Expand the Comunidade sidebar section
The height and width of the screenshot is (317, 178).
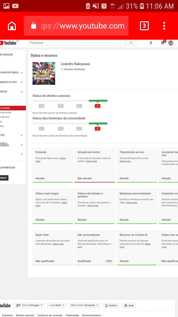point(22,92)
